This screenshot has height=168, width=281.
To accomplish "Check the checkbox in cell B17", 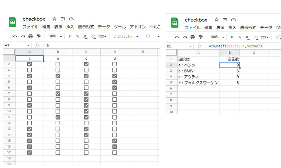I will [x=58, y=153].
